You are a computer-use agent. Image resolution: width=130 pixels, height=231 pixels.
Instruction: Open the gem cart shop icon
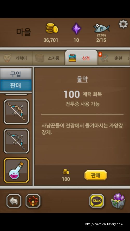point(118,201)
